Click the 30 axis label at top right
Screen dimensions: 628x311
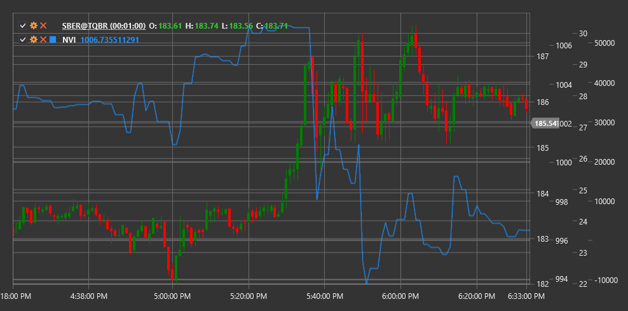(583, 33)
